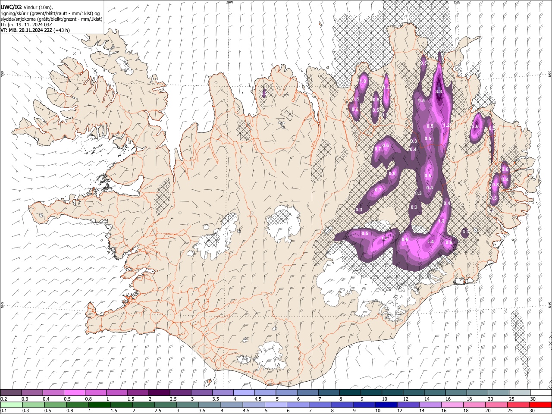552x414 pixels.
Task: Click the '15W' longitude label on the top edge
Action: 457,2
